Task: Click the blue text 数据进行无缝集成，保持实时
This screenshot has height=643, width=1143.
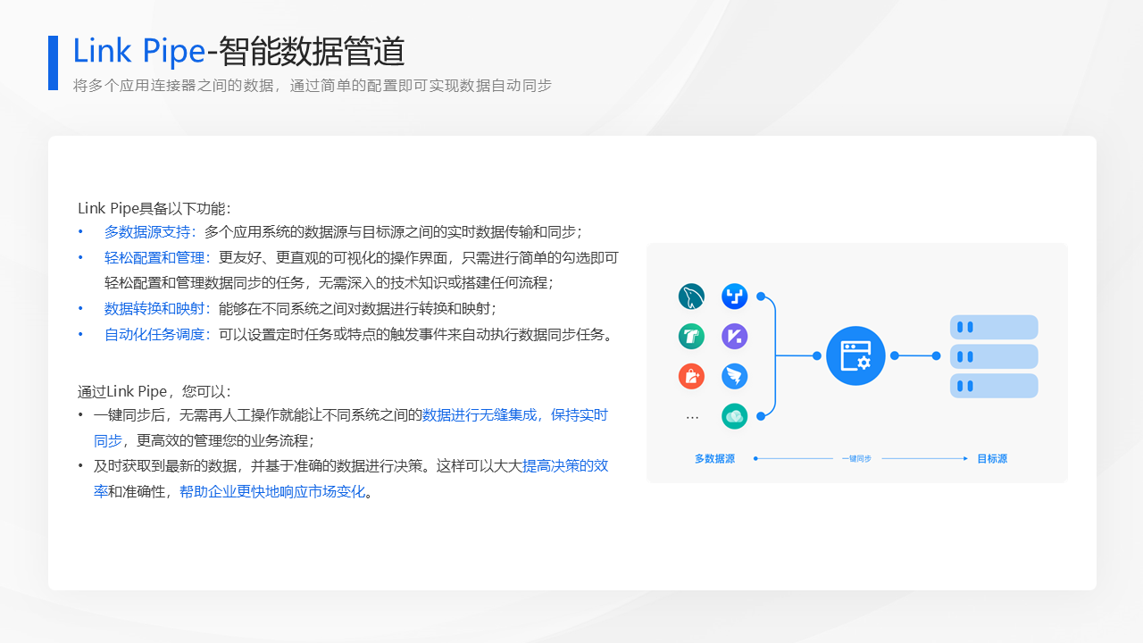Action: click(x=515, y=415)
